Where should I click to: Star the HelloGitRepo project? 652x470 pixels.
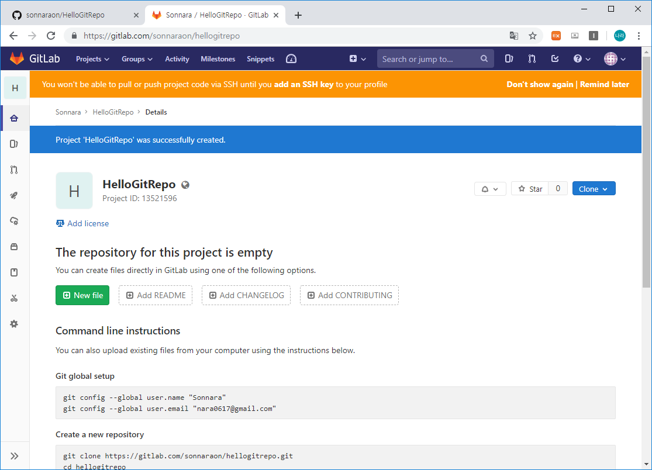tap(530, 189)
